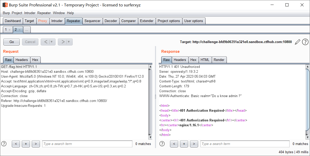Select the Request Headers tab

(x=22, y=60)
